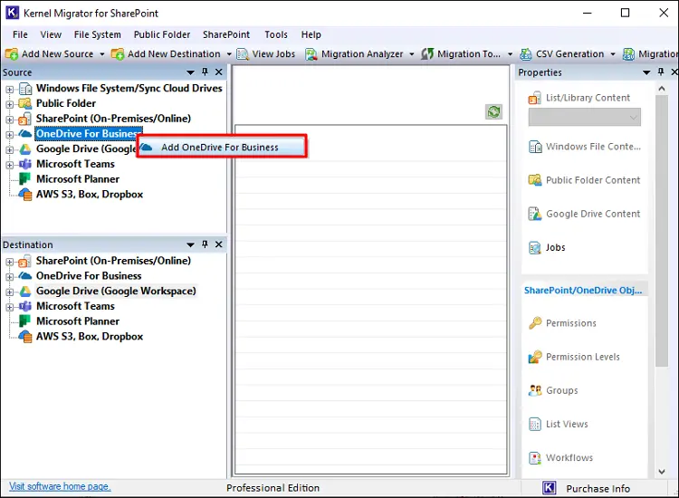Click the Properties panel scrollbar thumb
Screen dimensions: 679x498
[662, 231]
